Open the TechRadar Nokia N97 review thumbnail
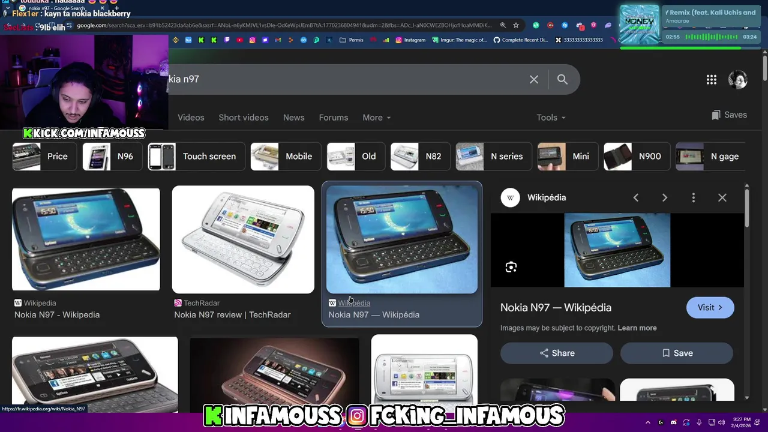The width and height of the screenshot is (768, 432). point(243,239)
